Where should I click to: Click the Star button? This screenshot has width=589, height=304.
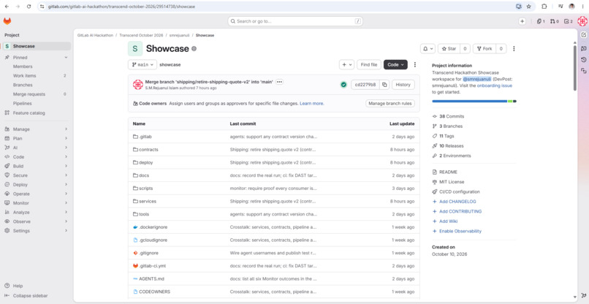click(449, 48)
